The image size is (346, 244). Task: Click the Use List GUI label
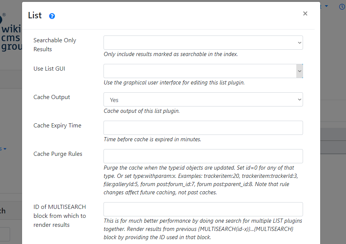tap(49, 69)
